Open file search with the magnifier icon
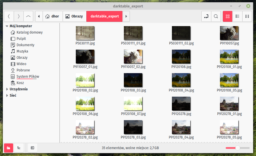 coord(216,16)
